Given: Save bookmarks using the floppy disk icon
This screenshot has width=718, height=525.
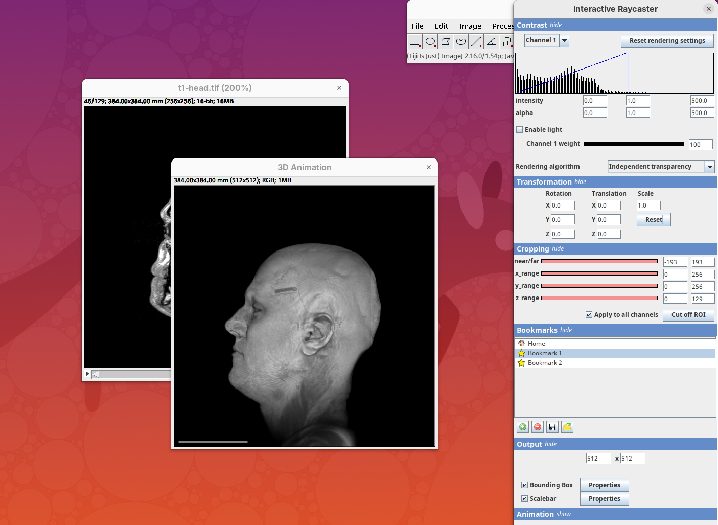Looking at the screenshot, I should 552,427.
